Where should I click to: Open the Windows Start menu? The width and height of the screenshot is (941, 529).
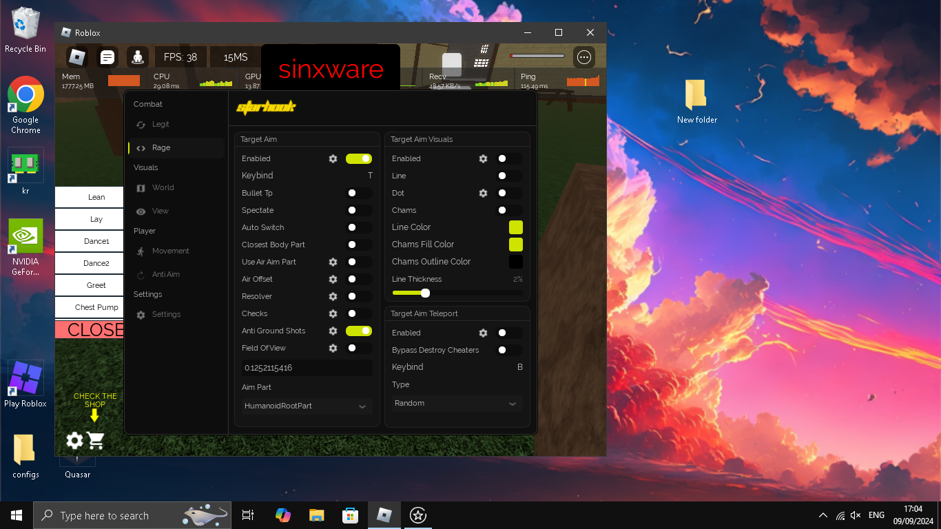coord(17,515)
